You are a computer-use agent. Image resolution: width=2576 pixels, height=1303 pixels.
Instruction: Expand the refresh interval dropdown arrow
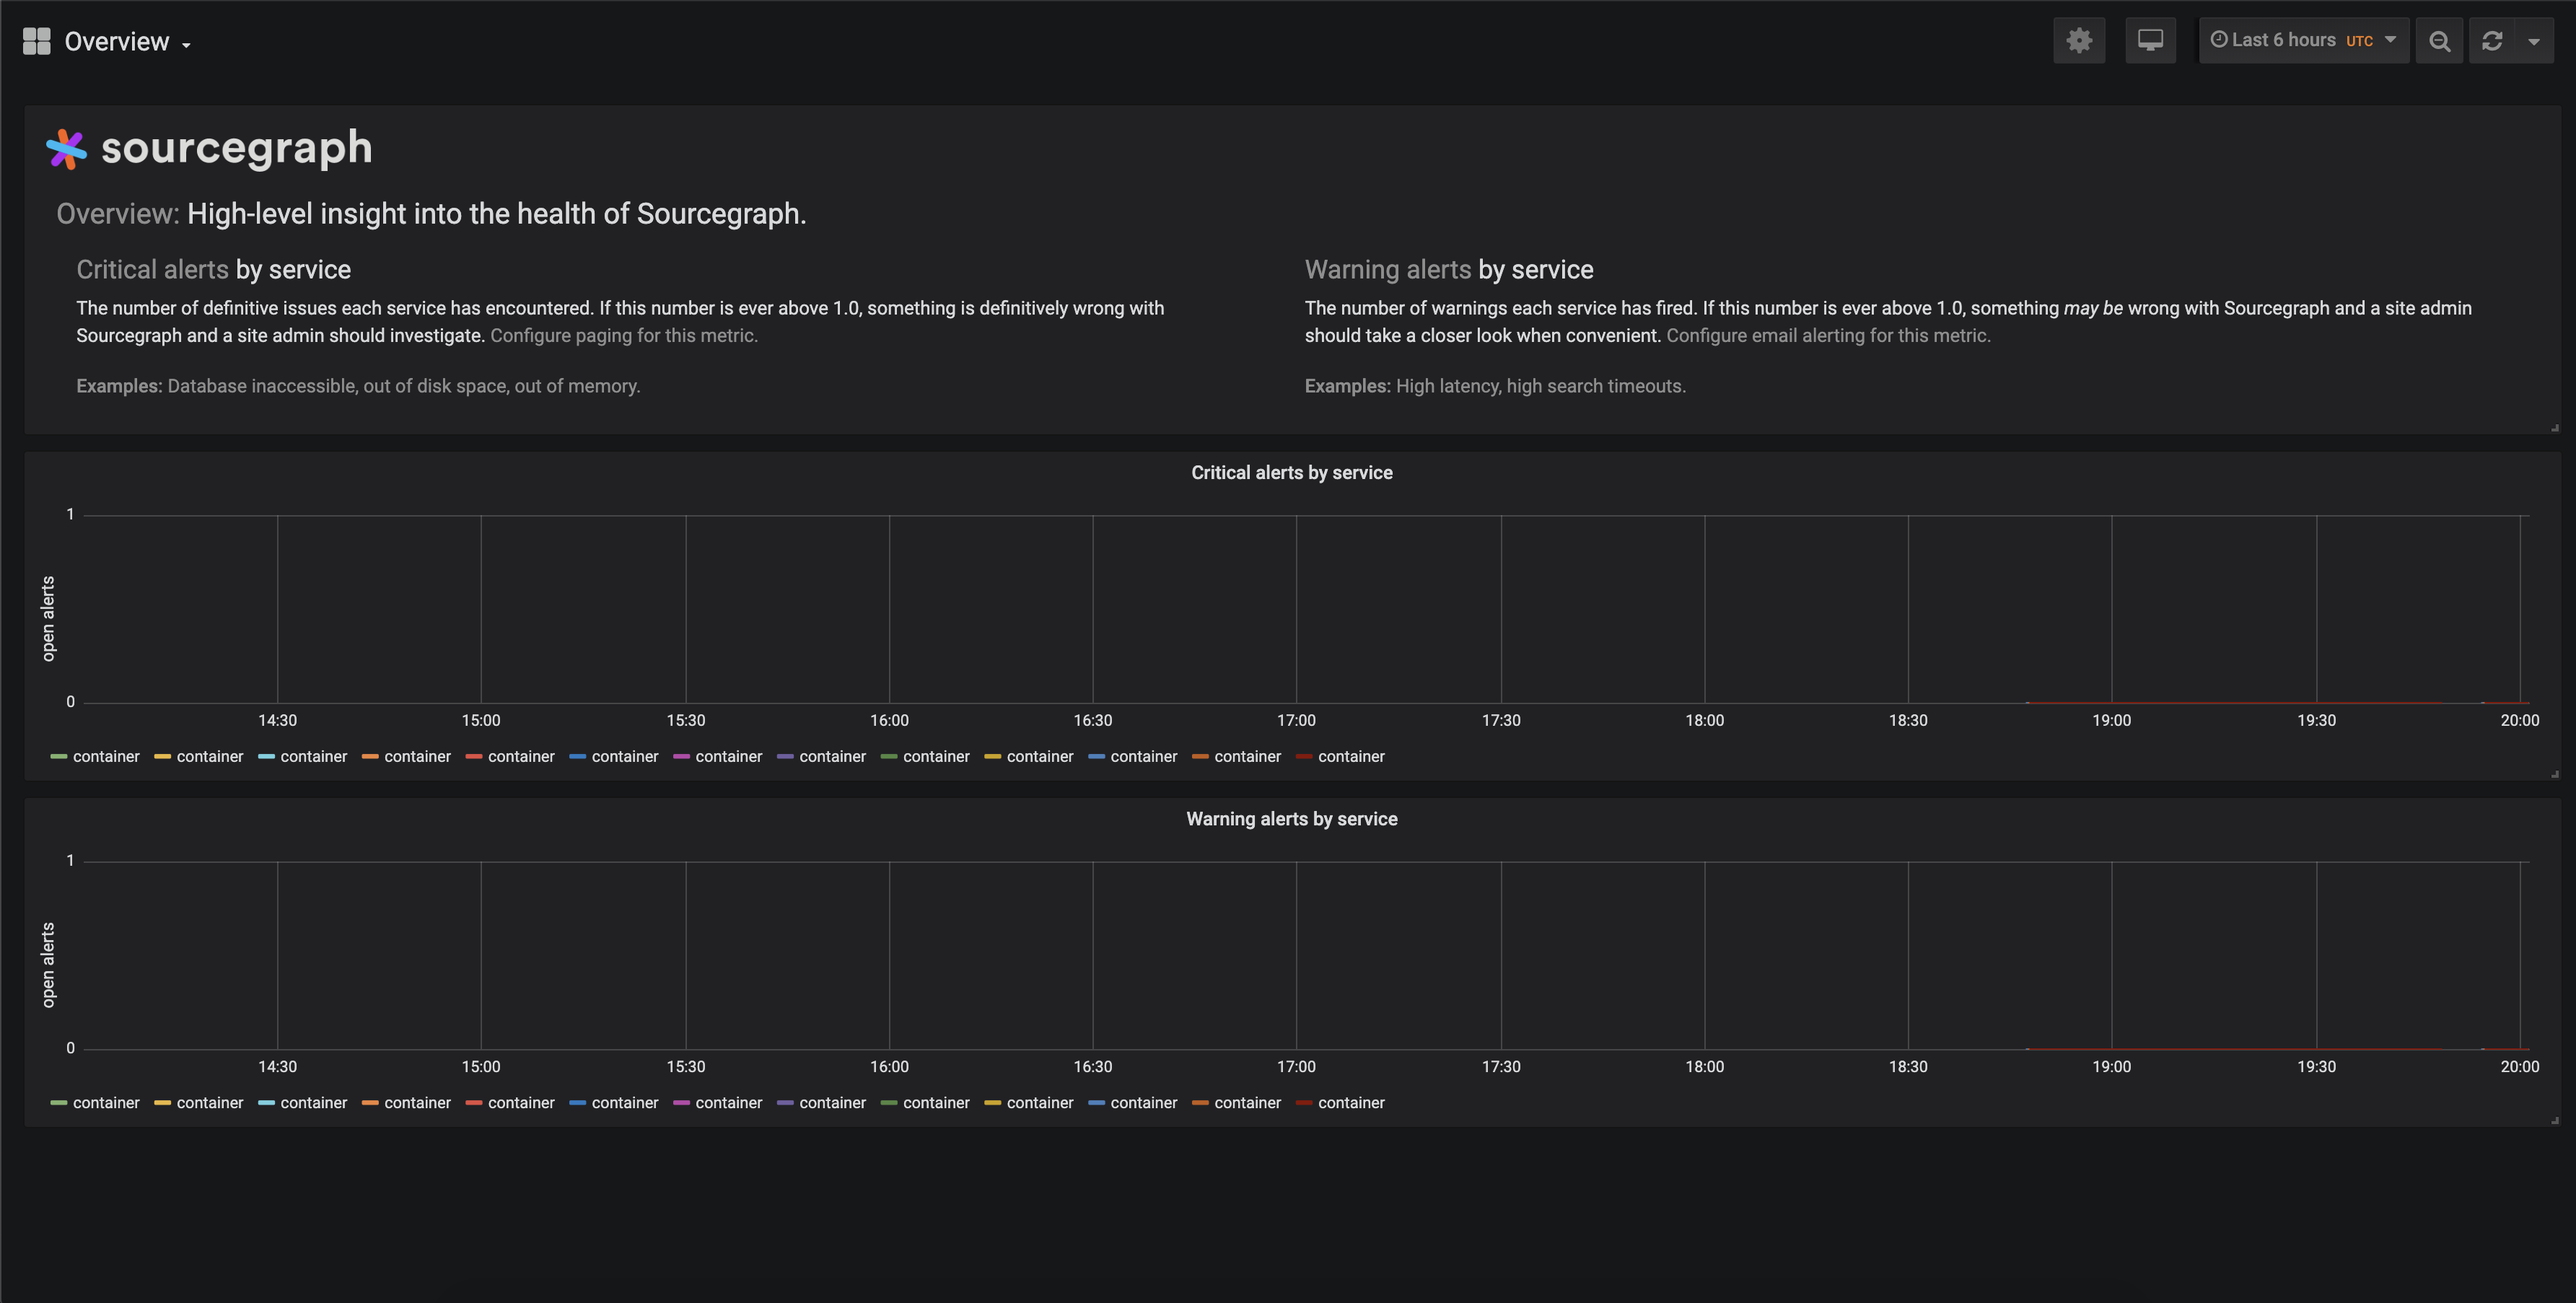click(x=2534, y=41)
